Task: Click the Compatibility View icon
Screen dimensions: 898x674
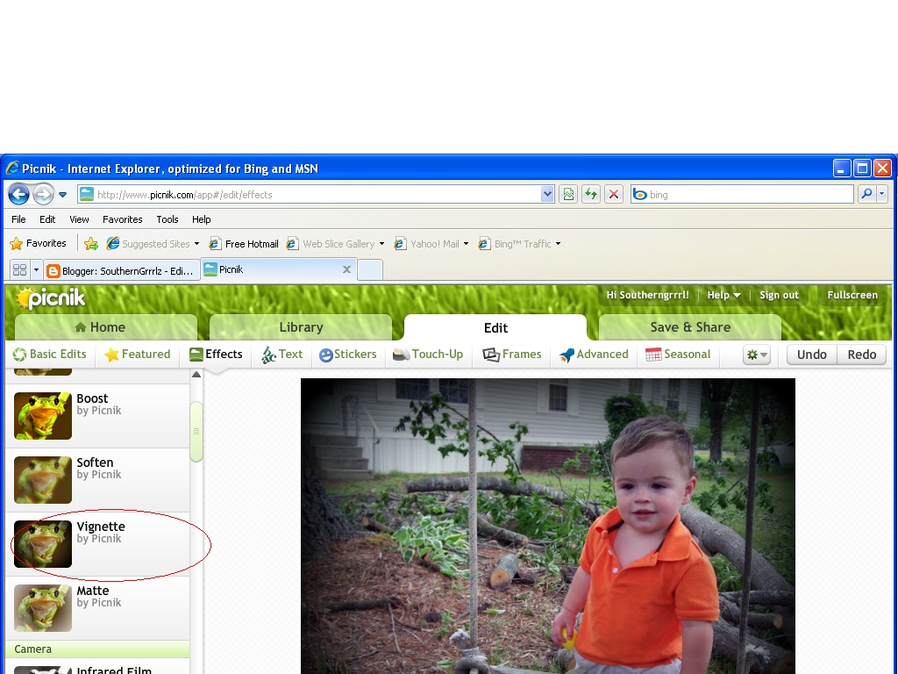Action: coord(568,194)
